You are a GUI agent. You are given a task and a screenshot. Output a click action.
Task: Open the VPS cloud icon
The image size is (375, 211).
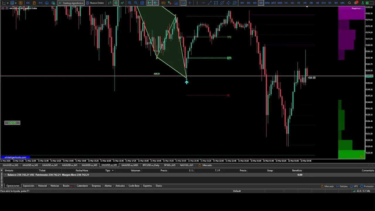tap(47, 3)
